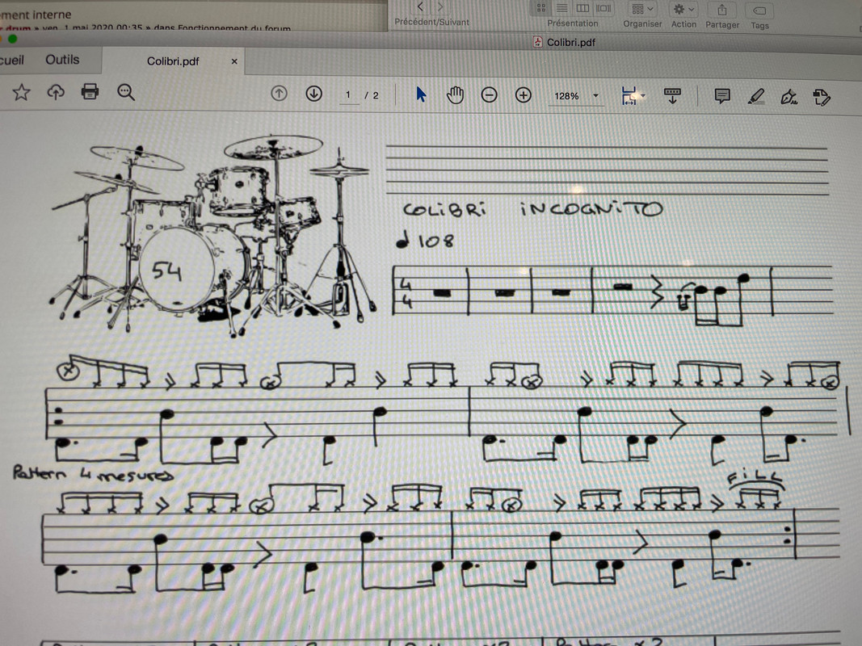862x646 pixels.
Task: Click the drum kit image in the PDF
Action: coord(212,235)
